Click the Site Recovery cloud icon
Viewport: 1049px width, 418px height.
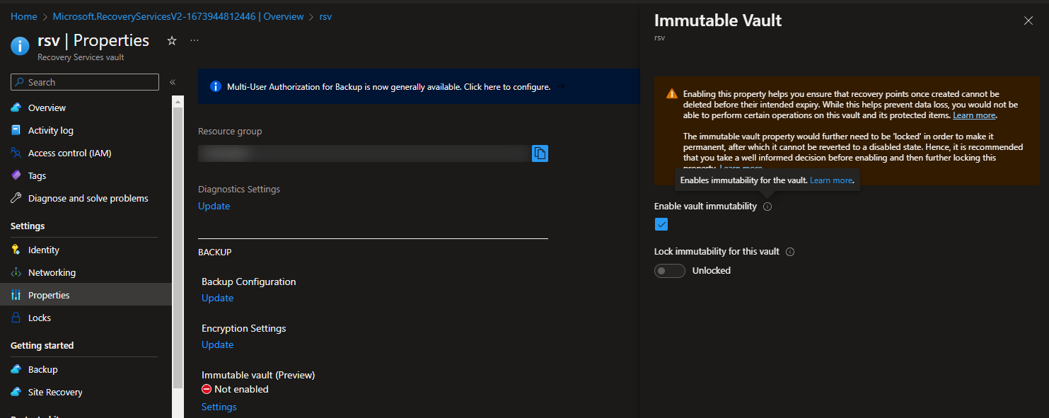pyautogui.click(x=16, y=392)
